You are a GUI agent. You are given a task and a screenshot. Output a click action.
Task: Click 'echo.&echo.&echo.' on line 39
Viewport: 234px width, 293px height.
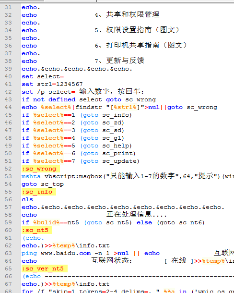tap(77, 69)
